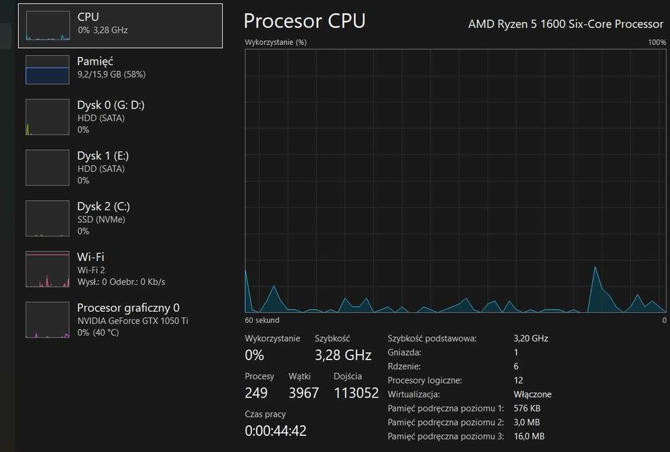The height and width of the screenshot is (452, 670).
Task: Select the Dysk 0 (G: D:) graph icon
Action: pos(47,117)
